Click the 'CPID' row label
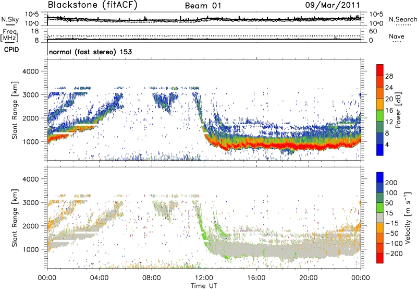The image size is (417, 289). coord(11,50)
